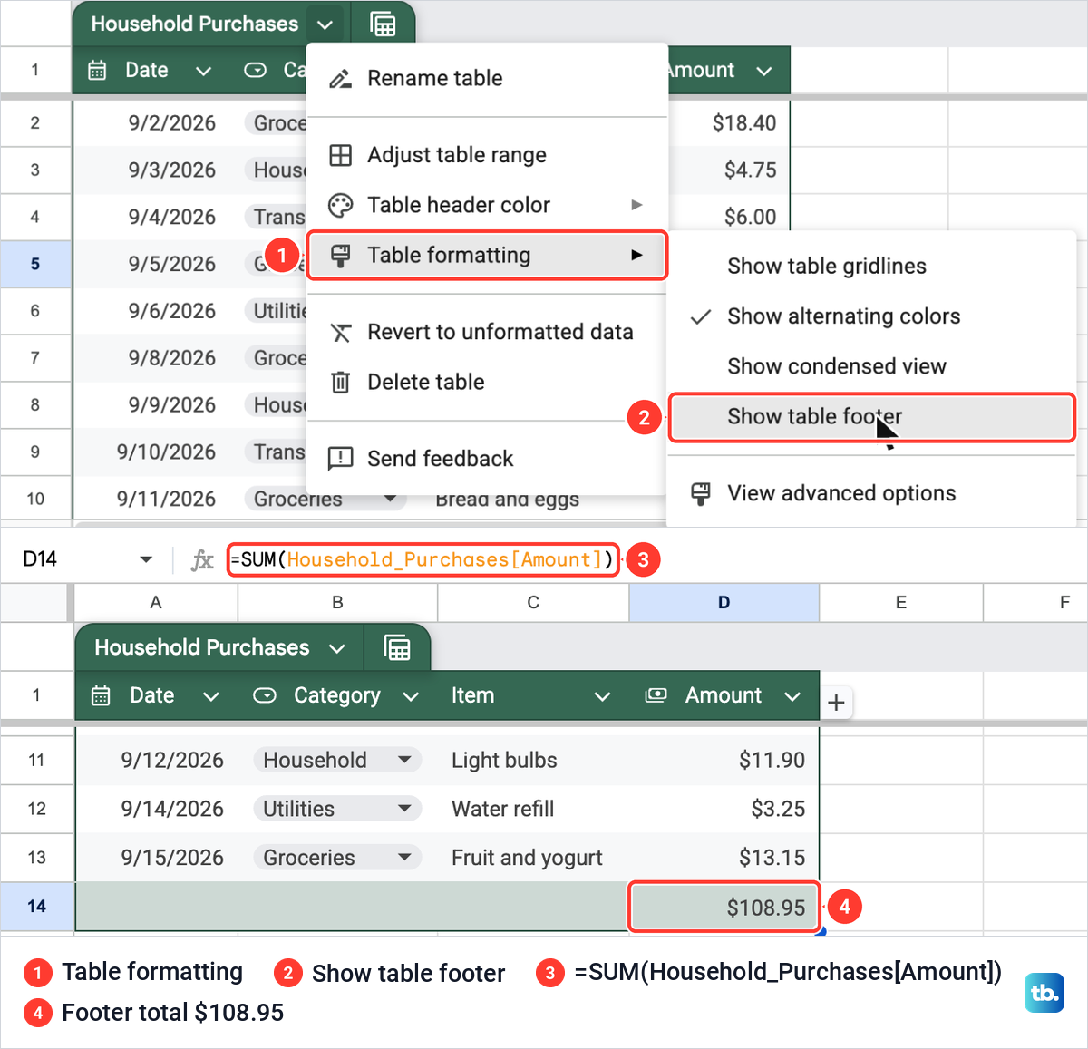This screenshot has width=1088, height=1049.
Task: Open the Table formatting submenu
Action: [487, 255]
